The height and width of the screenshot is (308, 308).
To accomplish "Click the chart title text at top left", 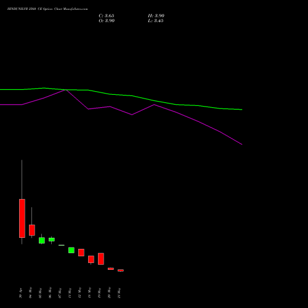I will [47, 9].
